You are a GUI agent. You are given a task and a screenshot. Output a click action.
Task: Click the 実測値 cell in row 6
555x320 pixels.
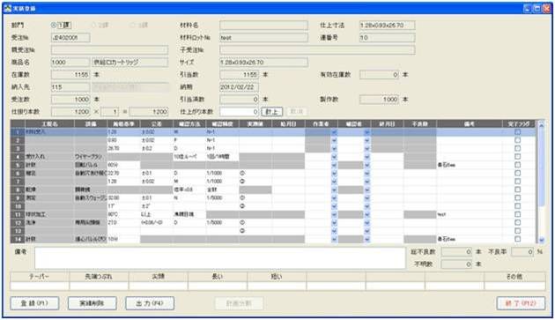[255, 173]
